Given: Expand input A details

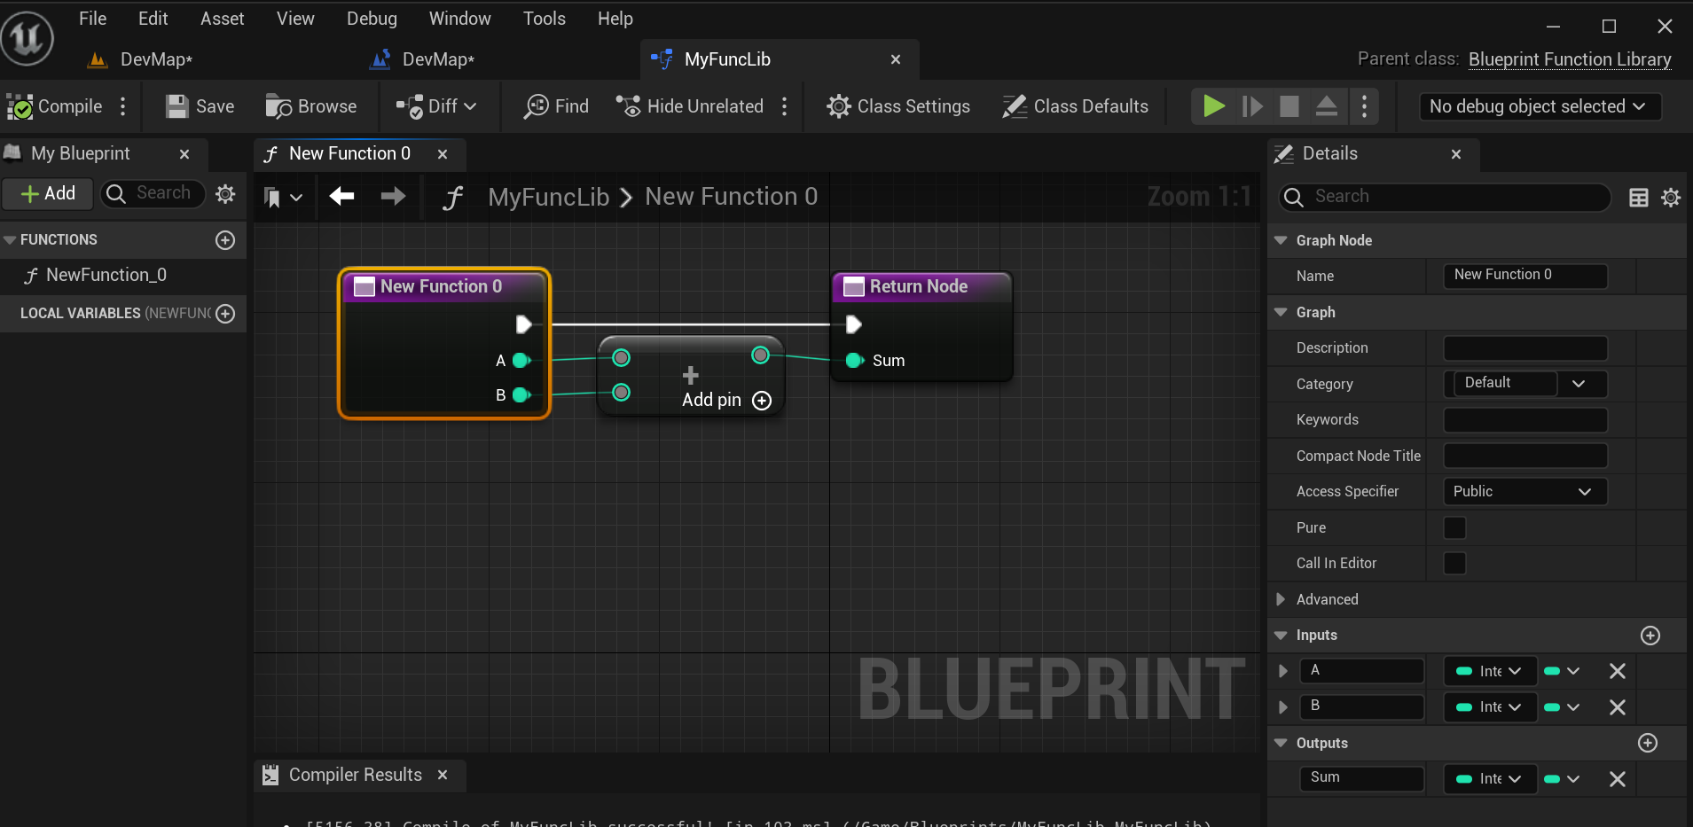Looking at the screenshot, I should 1282,671.
